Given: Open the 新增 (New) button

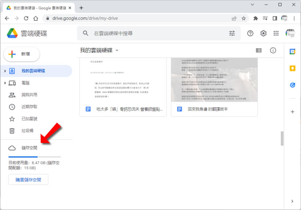Looking at the screenshot, I should tap(22, 54).
